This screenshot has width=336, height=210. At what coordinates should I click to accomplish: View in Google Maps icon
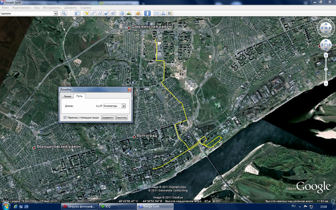click(170, 13)
